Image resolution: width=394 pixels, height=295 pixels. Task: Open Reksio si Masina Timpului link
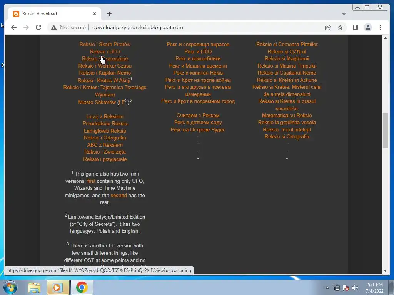tap(287, 66)
